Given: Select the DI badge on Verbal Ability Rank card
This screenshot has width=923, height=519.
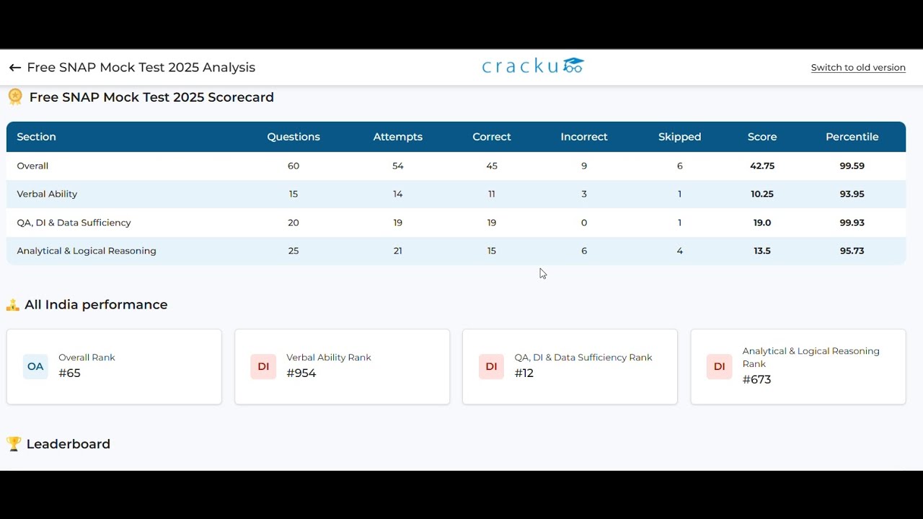Looking at the screenshot, I should pos(263,366).
